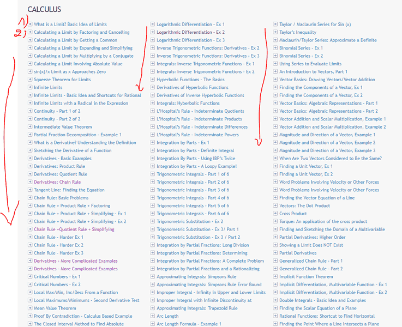The height and width of the screenshot is (327, 402).
Task: Click the arrow icon beside "What is a Limit? Basic Idea of Limits"
Action: (30, 24)
